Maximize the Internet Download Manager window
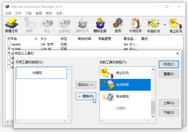188x132 pixels. tap(167, 6)
